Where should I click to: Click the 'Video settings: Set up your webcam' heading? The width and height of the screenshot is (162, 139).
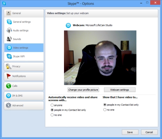tap(68, 13)
